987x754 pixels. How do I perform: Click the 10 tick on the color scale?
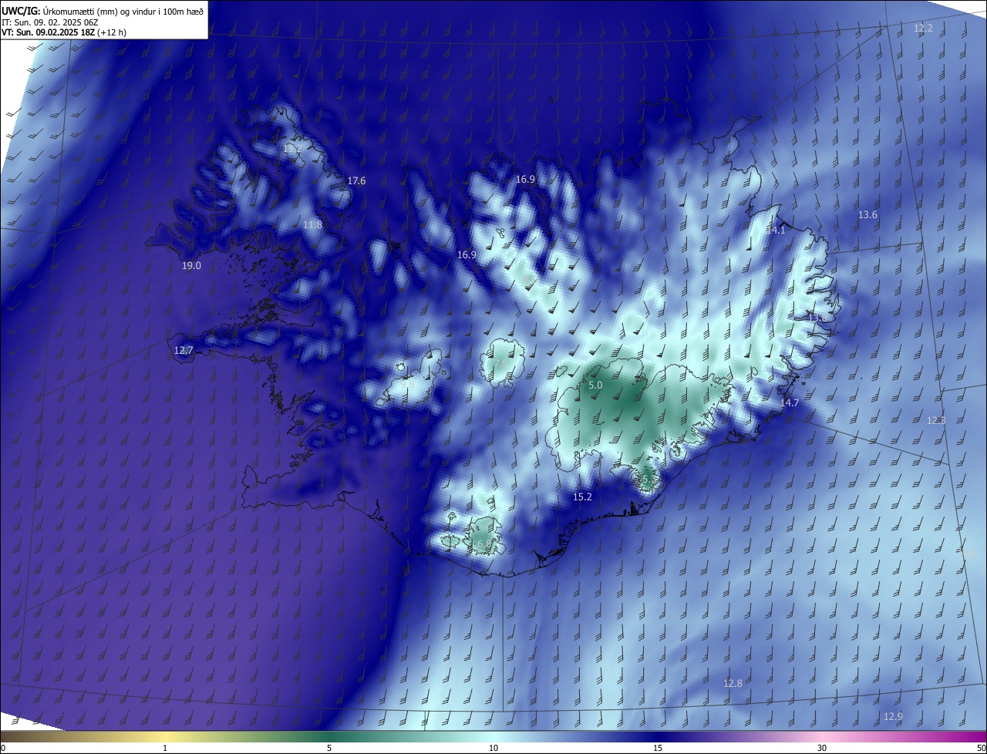(x=493, y=748)
